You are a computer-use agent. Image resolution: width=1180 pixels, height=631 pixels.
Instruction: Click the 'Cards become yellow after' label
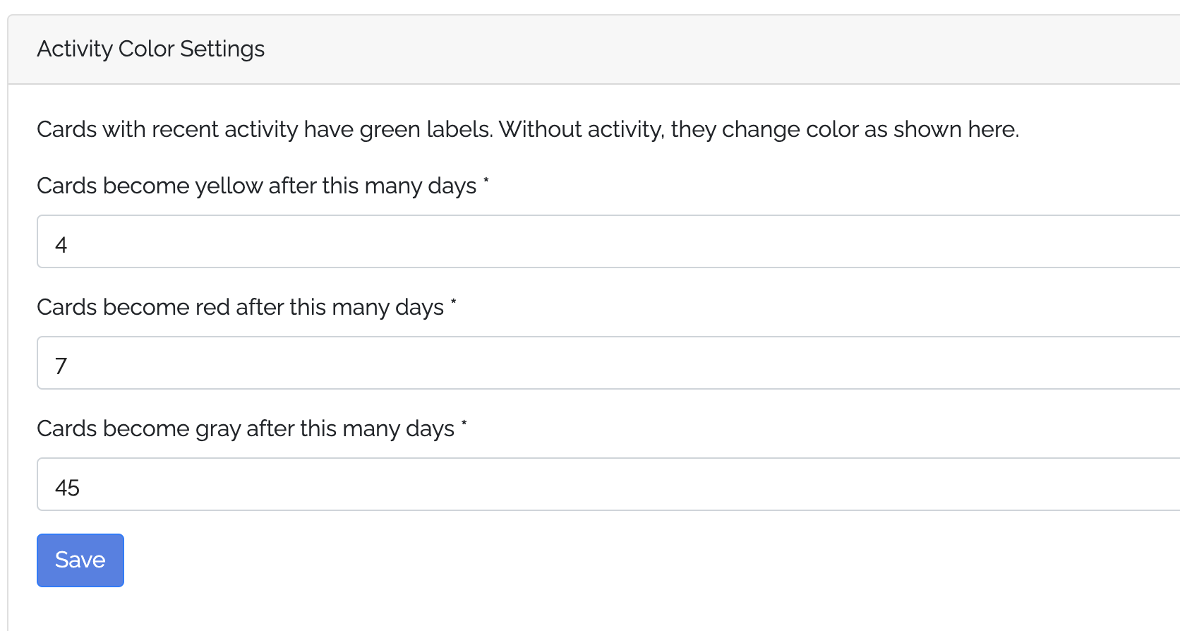(256, 186)
